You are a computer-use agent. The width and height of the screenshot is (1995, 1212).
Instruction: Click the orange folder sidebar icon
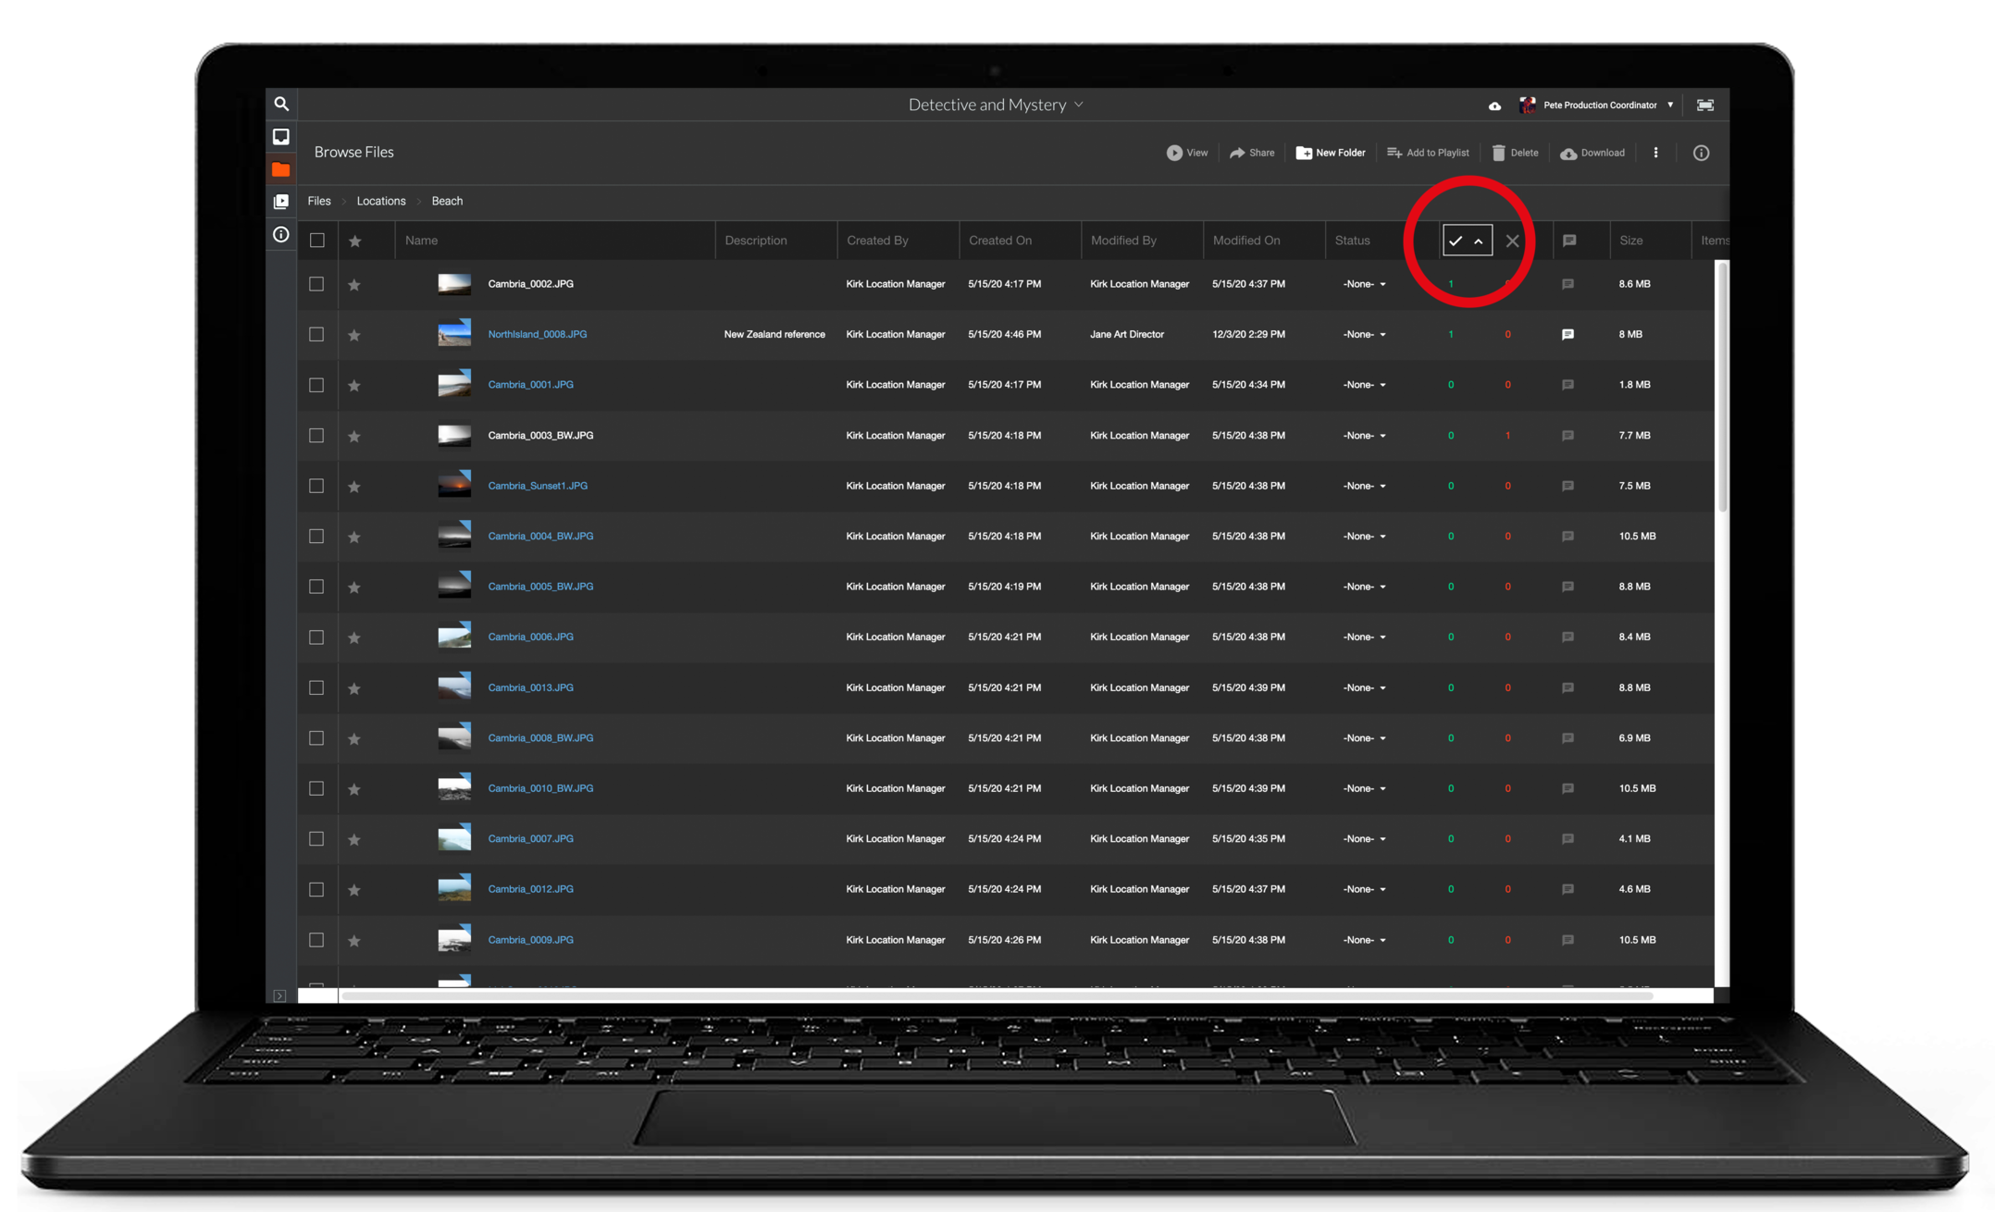(281, 169)
